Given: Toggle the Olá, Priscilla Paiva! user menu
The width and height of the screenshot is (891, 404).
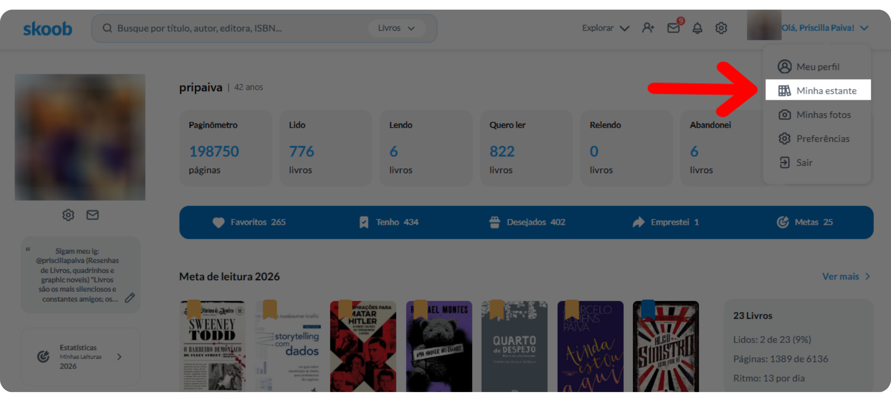Looking at the screenshot, I should click(x=825, y=28).
